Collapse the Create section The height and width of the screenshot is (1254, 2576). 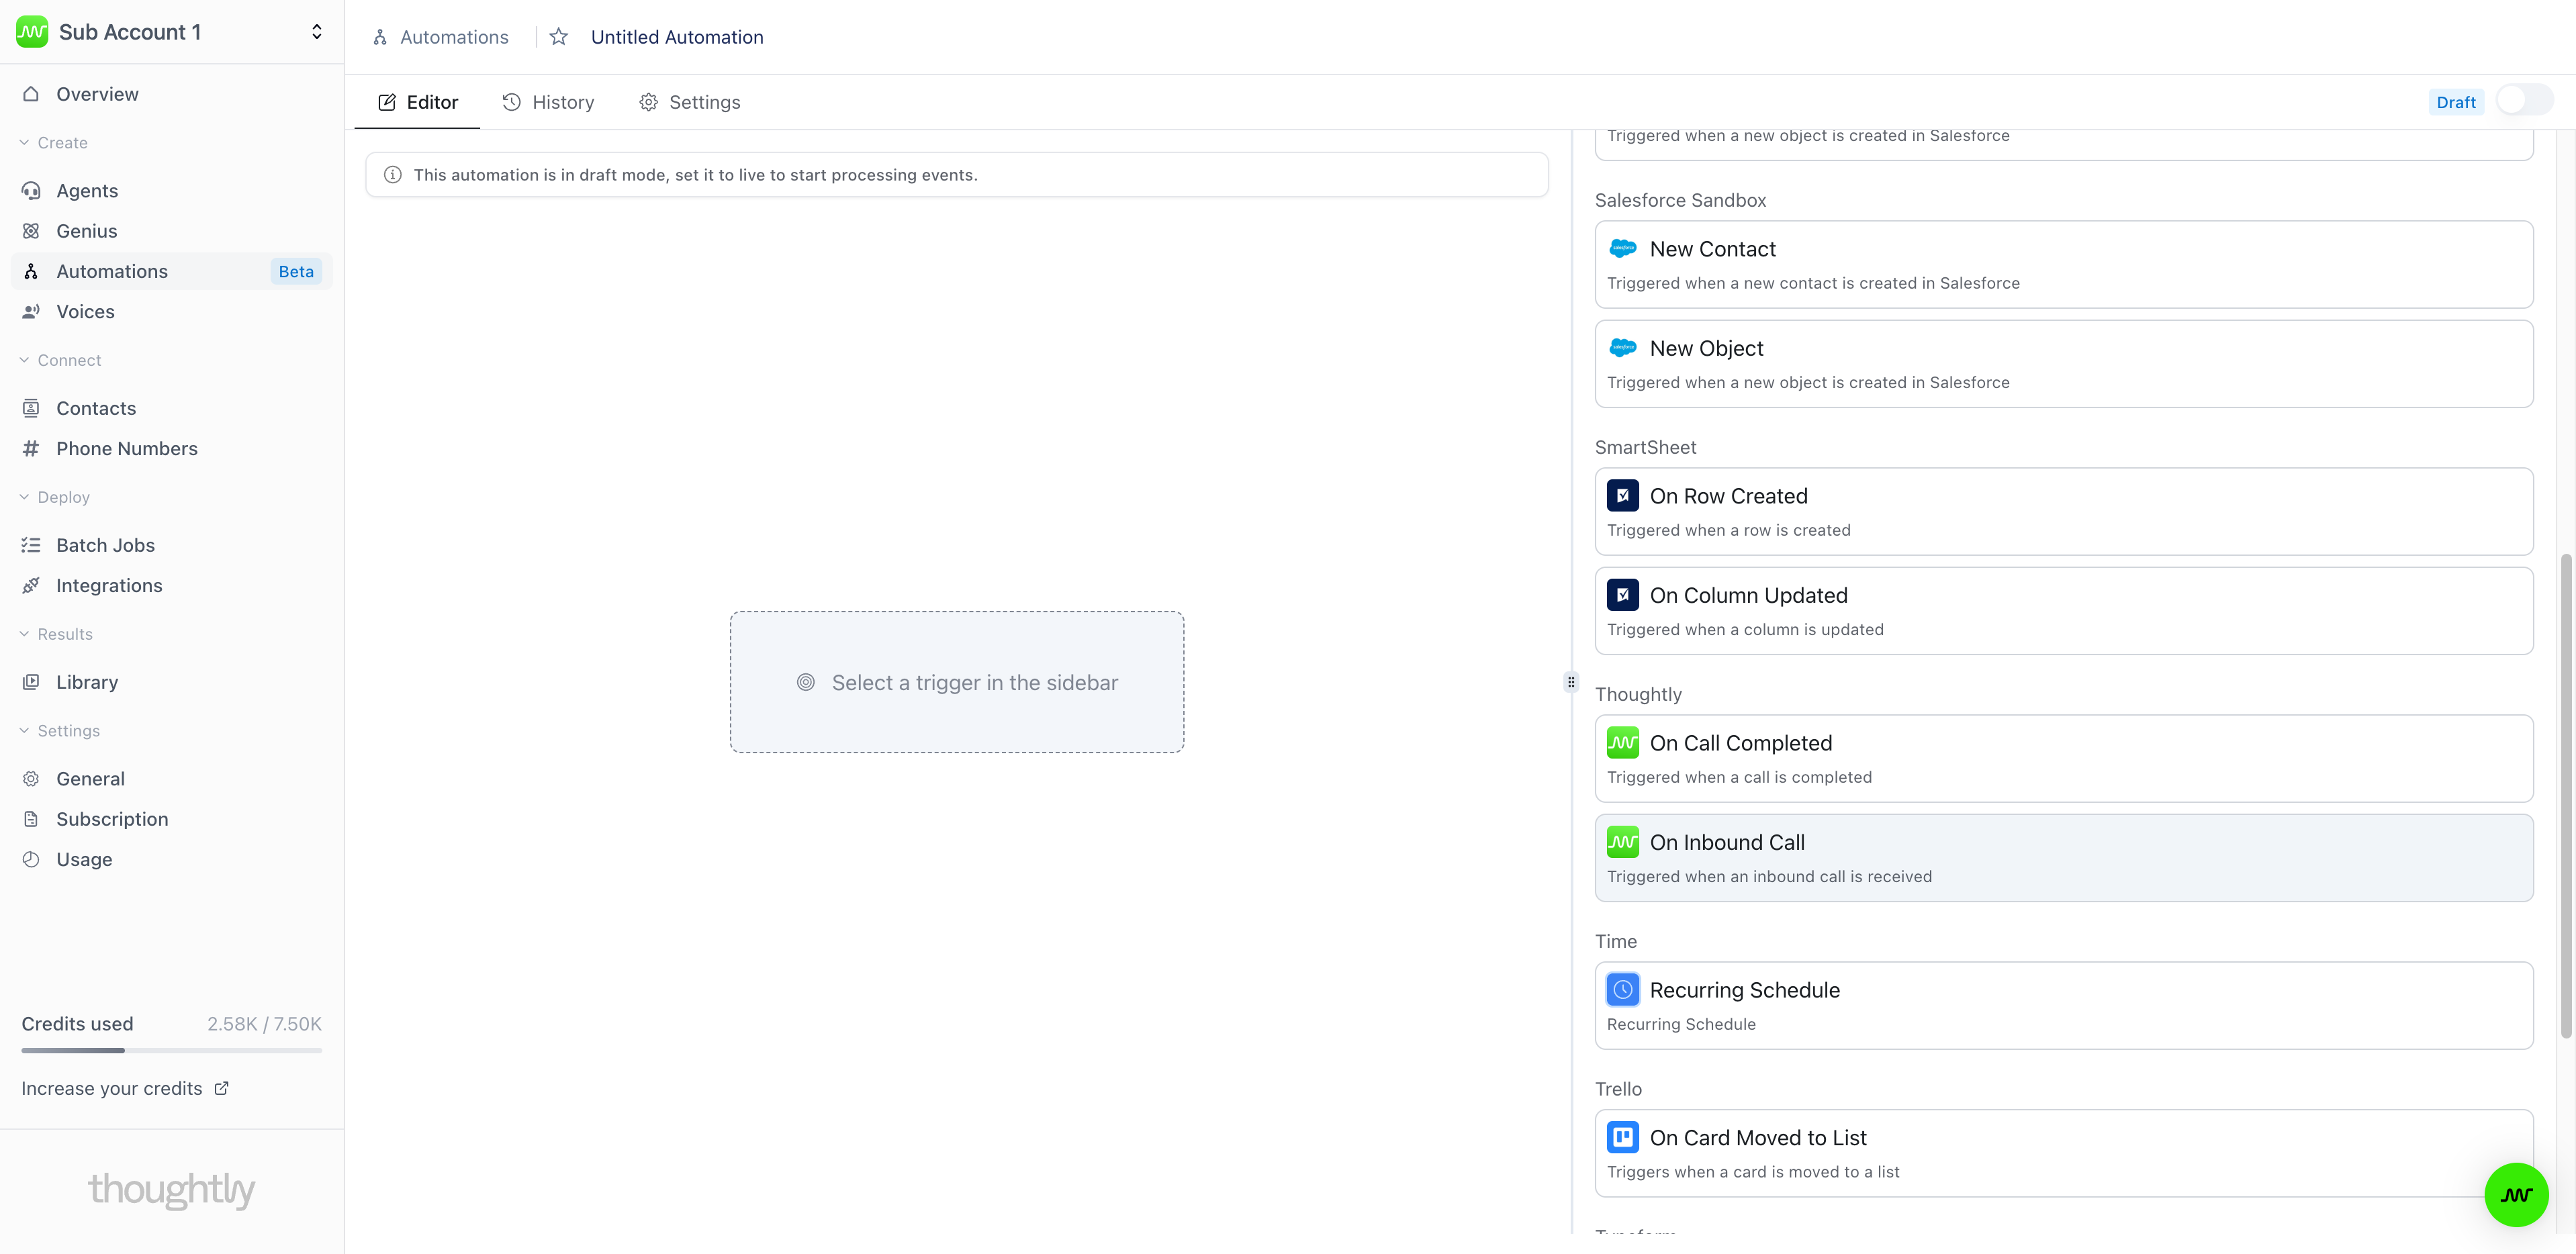pyautogui.click(x=54, y=143)
